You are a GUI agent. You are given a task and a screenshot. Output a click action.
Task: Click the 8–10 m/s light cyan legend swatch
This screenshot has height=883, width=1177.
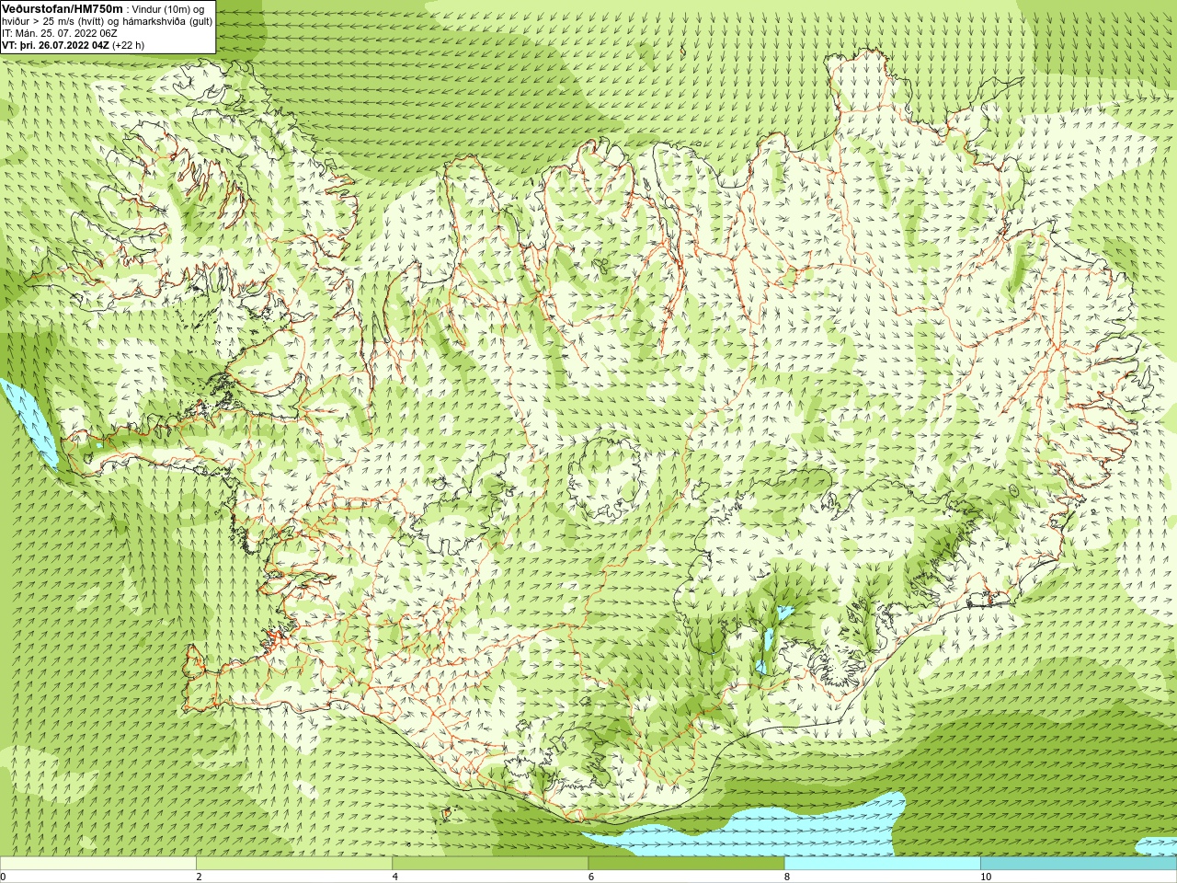click(x=883, y=864)
